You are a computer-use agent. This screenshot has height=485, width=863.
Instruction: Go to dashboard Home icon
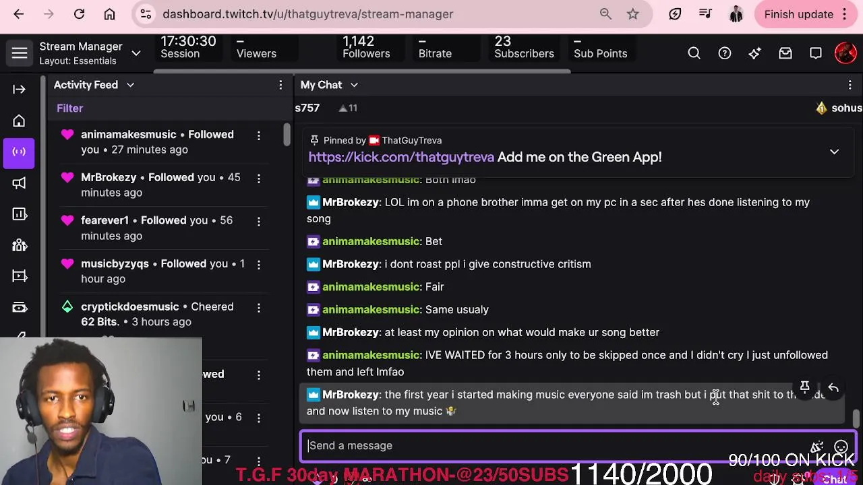coord(19,121)
